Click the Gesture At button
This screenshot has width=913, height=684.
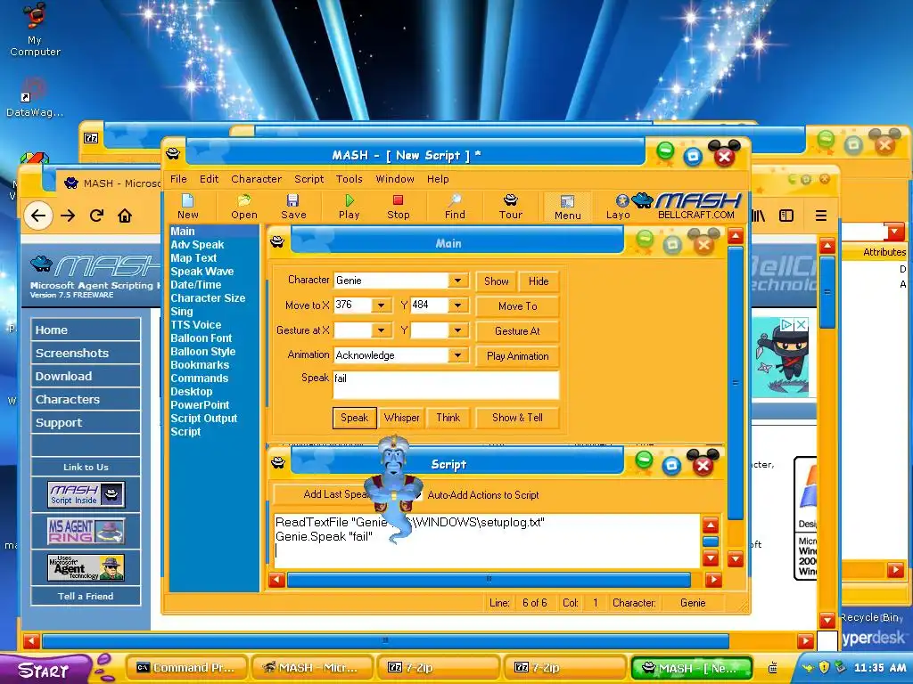(x=518, y=331)
